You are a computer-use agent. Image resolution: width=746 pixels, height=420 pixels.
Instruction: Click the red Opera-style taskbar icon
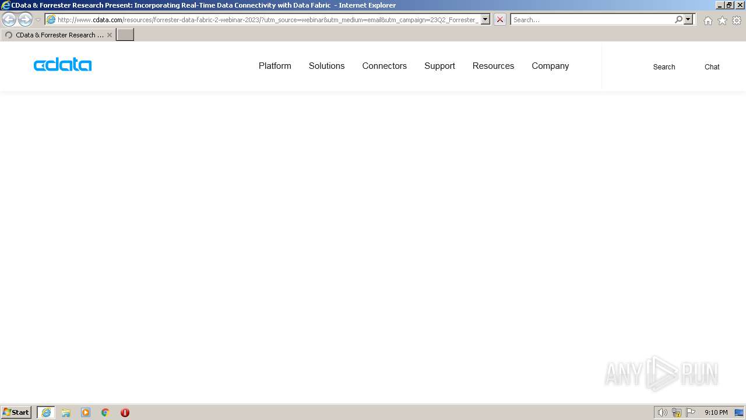(x=125, y=412)
